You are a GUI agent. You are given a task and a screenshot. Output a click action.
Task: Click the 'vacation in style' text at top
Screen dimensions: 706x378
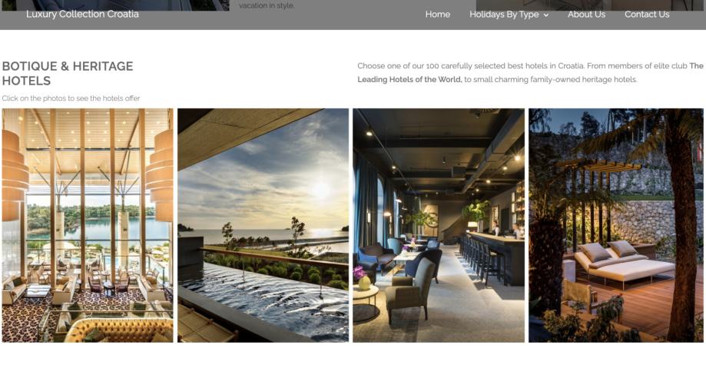267,5
